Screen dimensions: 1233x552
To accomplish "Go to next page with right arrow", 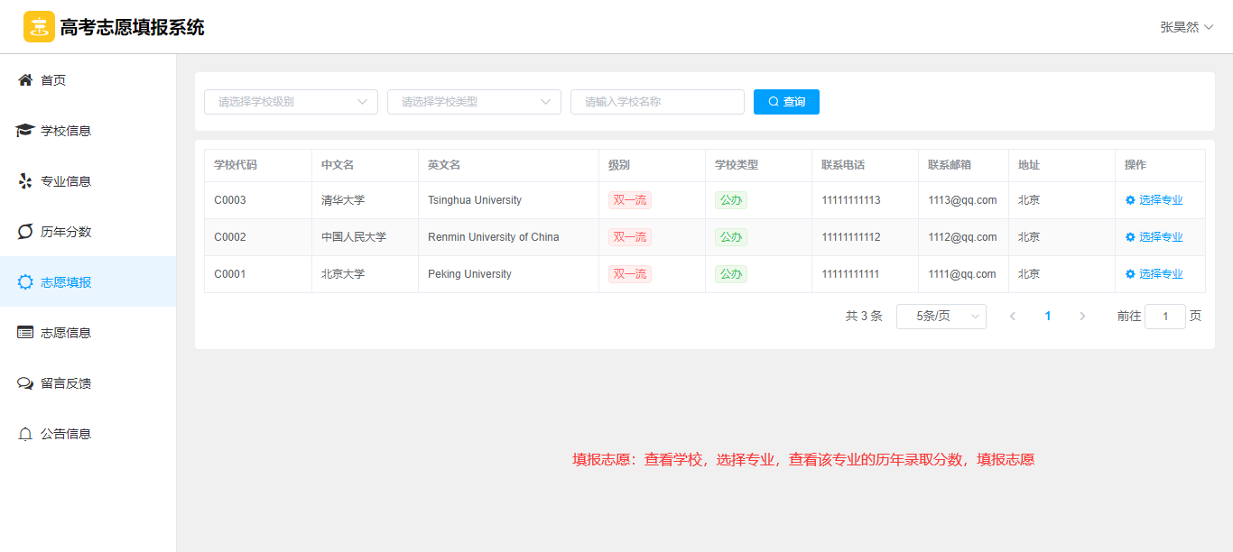I will click(1082, 317).
